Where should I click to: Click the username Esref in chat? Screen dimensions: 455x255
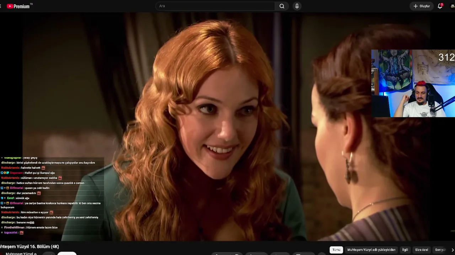[x=10, y=198]
